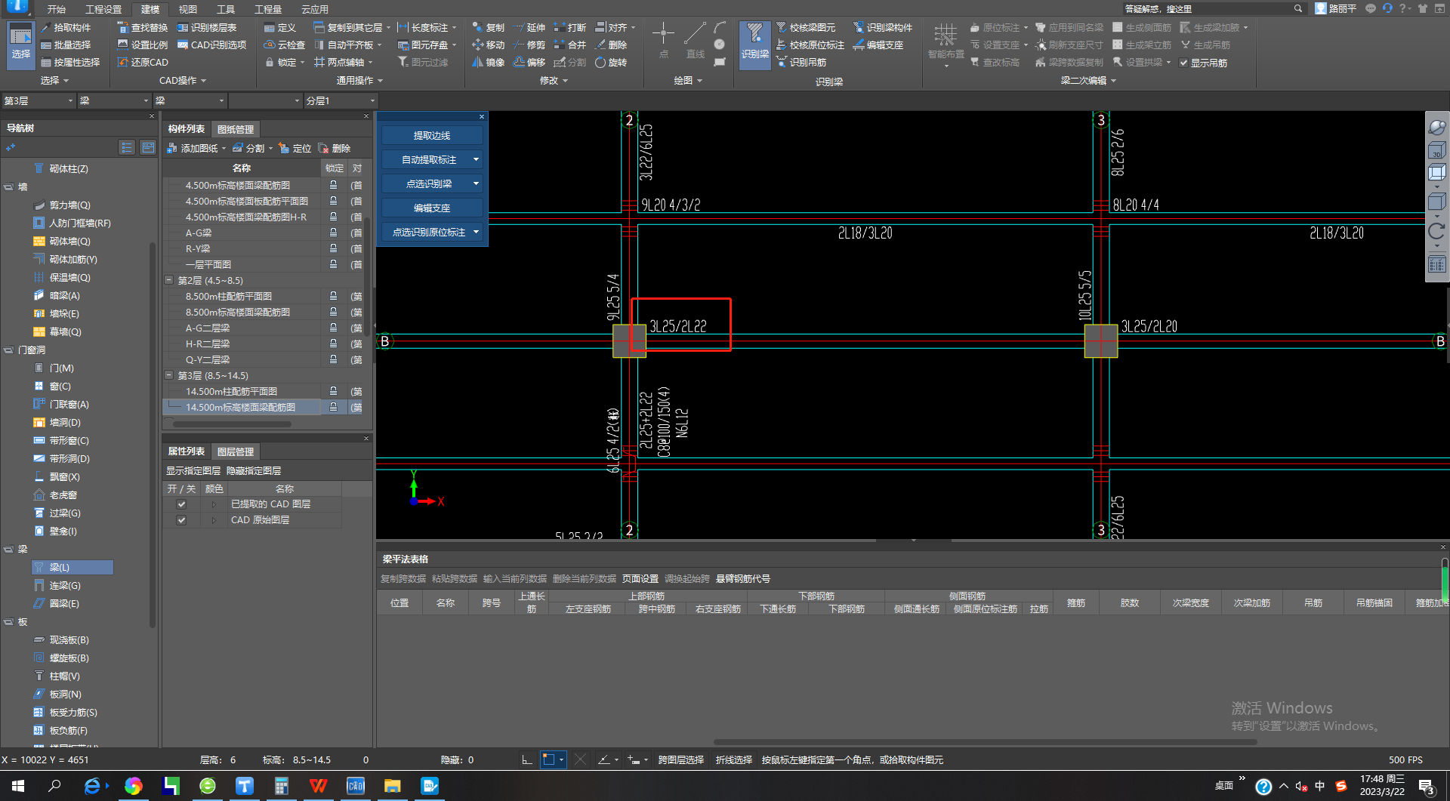This screenshot has width=1450, height=801.
Task: Open the 工程设置 ribbon tab
Action: click(x=103, y=9)
